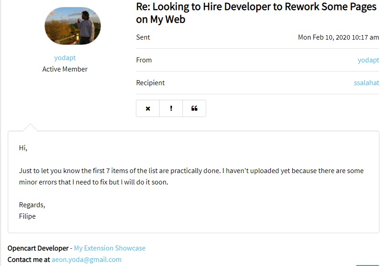Screen dimensions: 389x266
Task: Click the 'Sent' field label
Action: tap(143, 37)
